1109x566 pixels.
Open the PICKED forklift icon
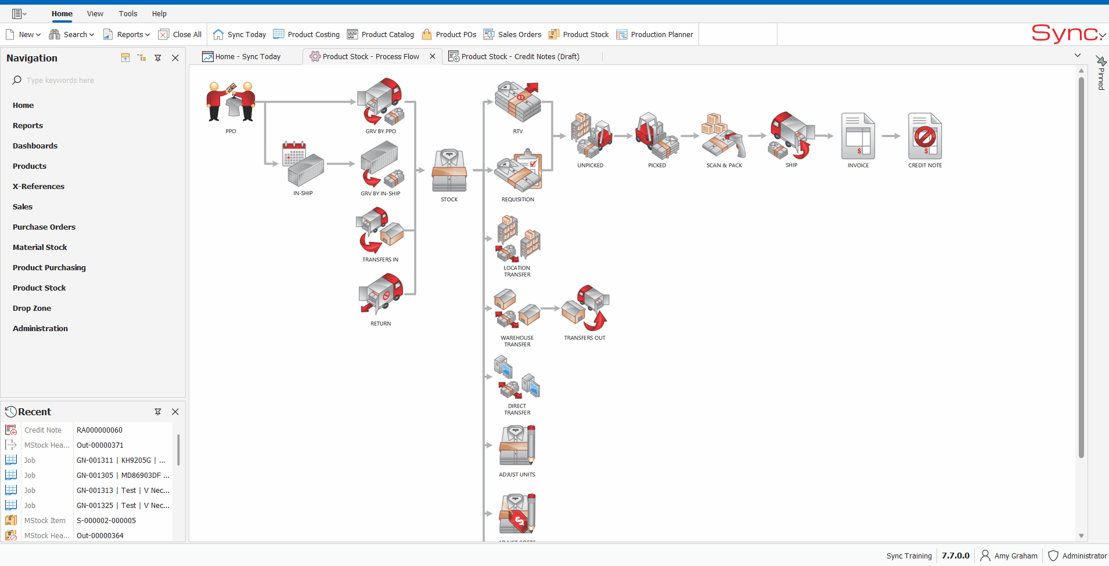657,136
